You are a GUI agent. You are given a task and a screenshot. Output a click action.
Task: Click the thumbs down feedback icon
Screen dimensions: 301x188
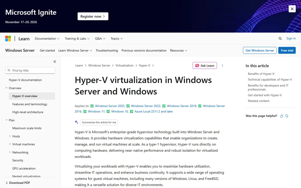click(x=287, y=116)
